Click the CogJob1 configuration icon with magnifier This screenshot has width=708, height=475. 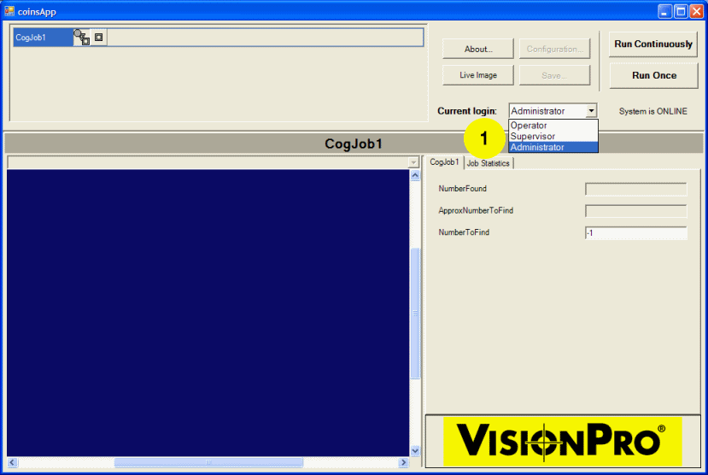point(82,38)
